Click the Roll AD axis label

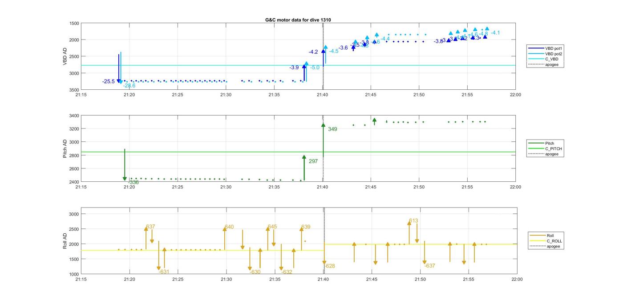click(65, 240)
